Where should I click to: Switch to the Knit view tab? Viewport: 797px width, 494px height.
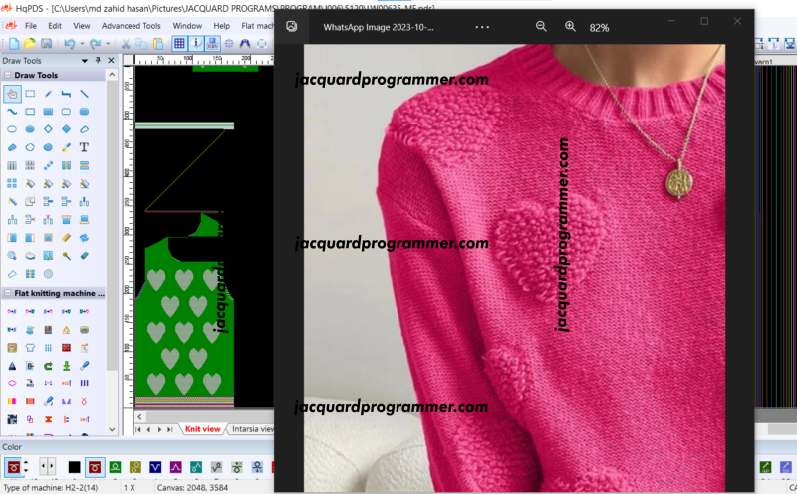(203, 429)
